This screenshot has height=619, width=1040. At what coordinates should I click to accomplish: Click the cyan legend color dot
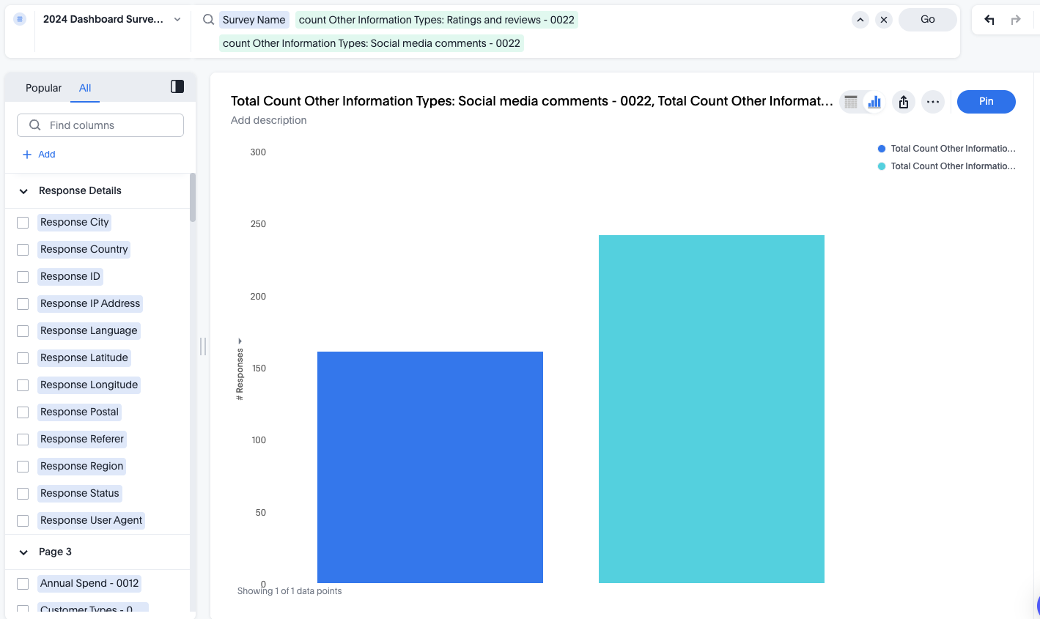pos(882,166)
